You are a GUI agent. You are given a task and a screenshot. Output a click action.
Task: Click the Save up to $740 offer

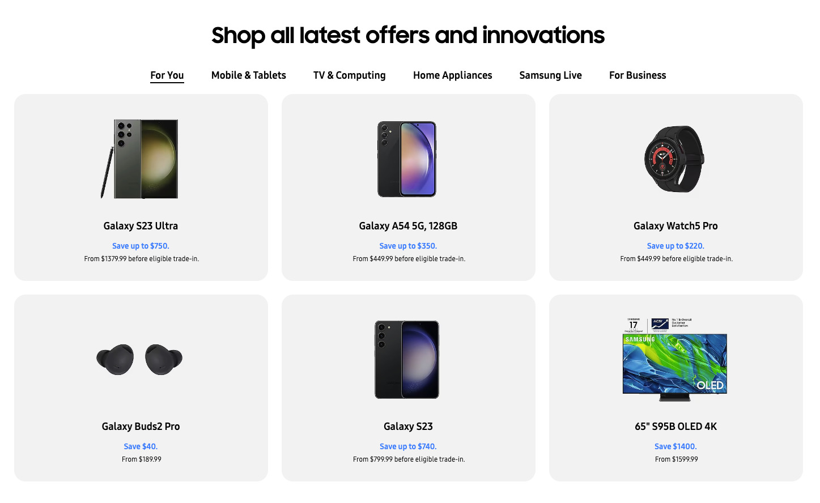click(x=408, y=446)
